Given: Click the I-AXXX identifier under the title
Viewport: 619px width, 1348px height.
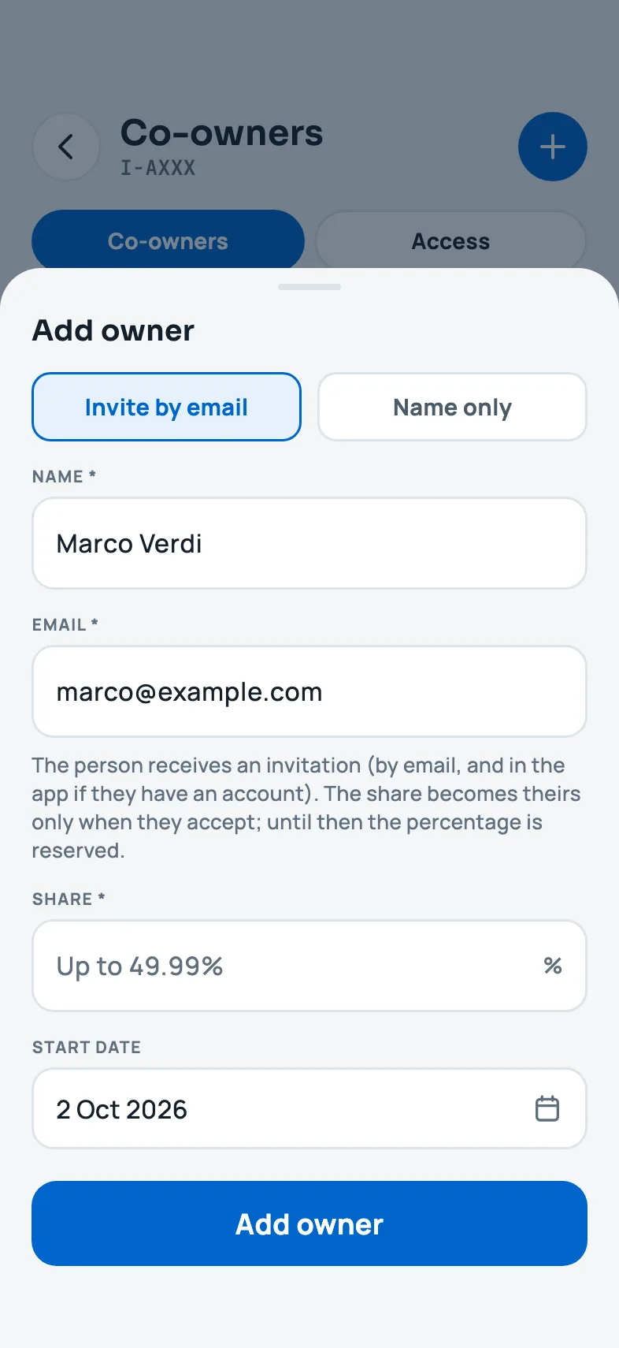Looking at the screenshot, I should coord(158,168).
